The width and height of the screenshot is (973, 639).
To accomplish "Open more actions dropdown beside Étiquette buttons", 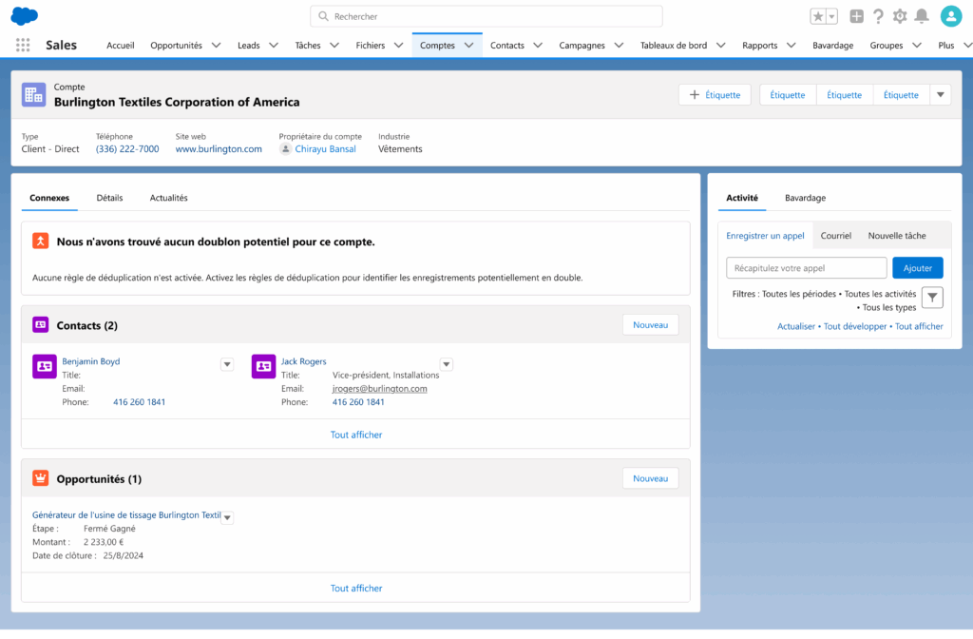I will tap(940, 94).
